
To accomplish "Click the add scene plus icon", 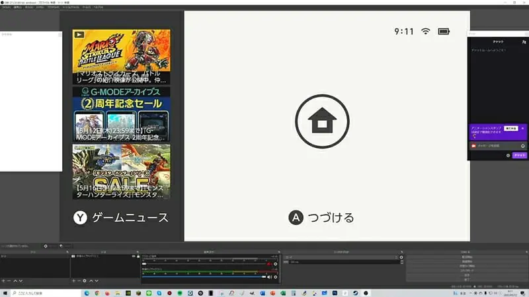I will (x=3, y=281).
